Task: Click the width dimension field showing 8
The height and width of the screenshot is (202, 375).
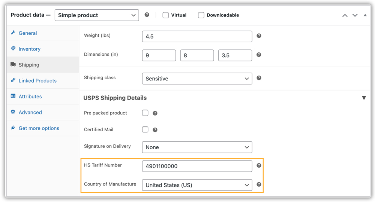Action: pos(197,55)
